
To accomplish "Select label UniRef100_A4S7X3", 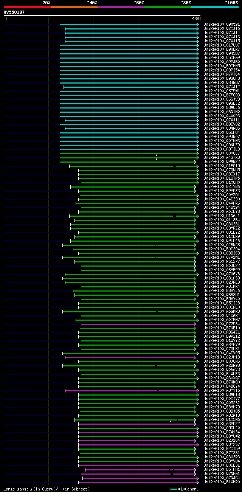I will [222, 158].
